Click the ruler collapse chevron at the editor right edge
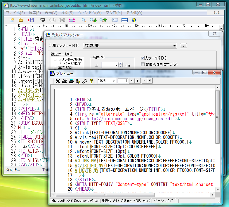The image size is (229, 207). (221, 26)
